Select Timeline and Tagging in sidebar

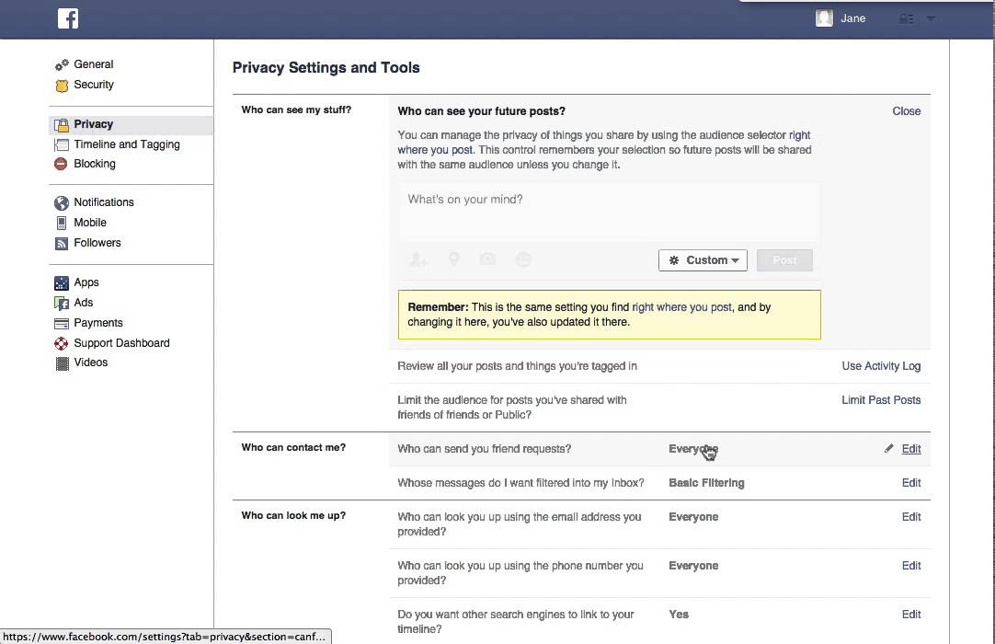tap(127, 144)
